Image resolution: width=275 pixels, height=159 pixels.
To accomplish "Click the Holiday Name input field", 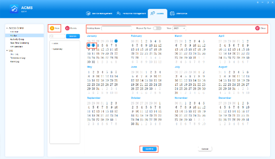I will click(116, 28).
